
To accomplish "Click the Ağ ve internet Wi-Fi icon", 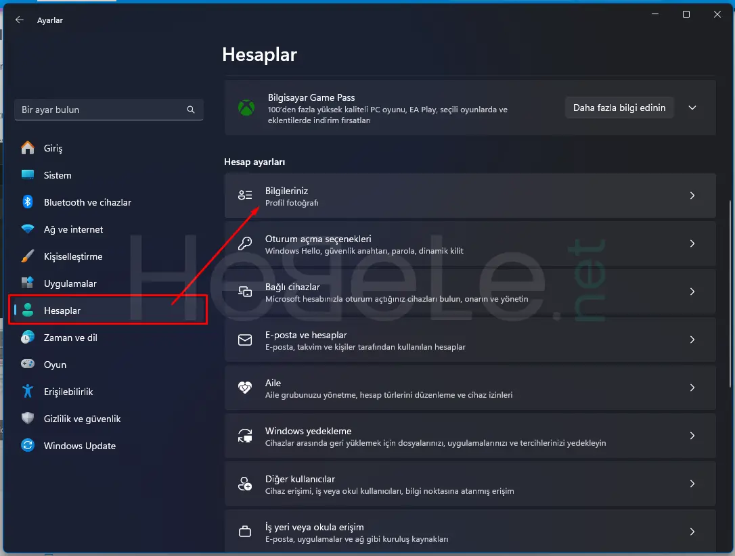I will 28,229.
